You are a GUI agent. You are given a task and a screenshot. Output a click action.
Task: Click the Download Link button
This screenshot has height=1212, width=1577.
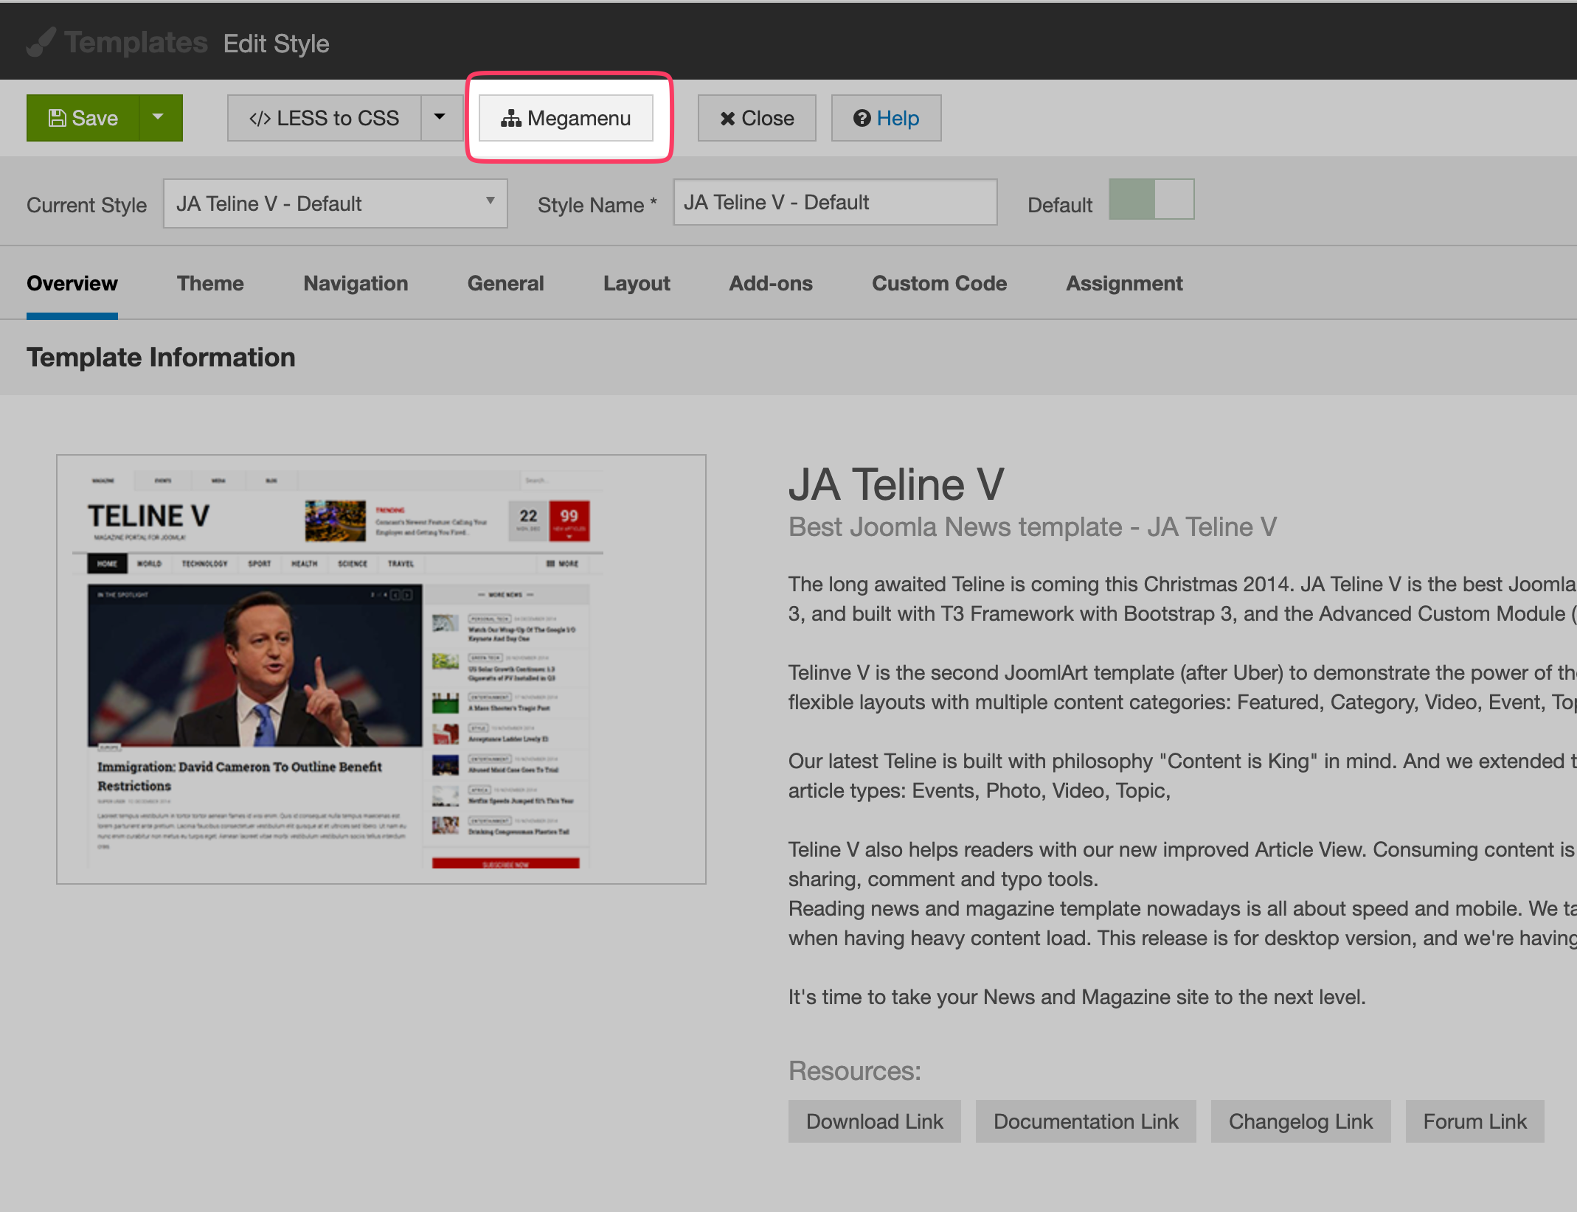click(x=874, y=1121)
